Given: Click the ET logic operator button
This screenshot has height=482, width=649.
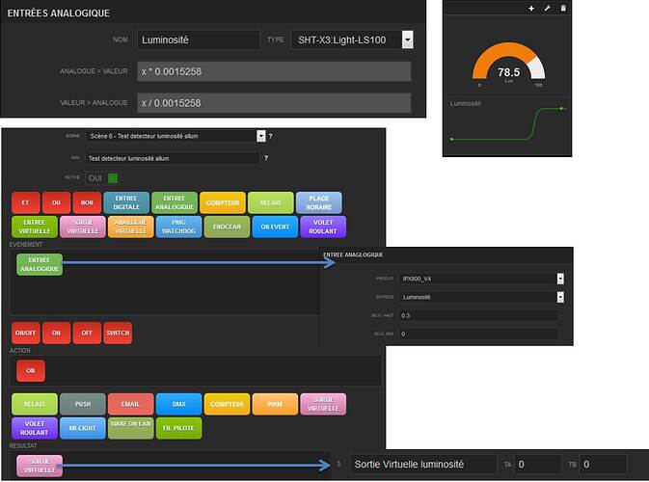Looking at the screenshot, I should pos(25,201).
